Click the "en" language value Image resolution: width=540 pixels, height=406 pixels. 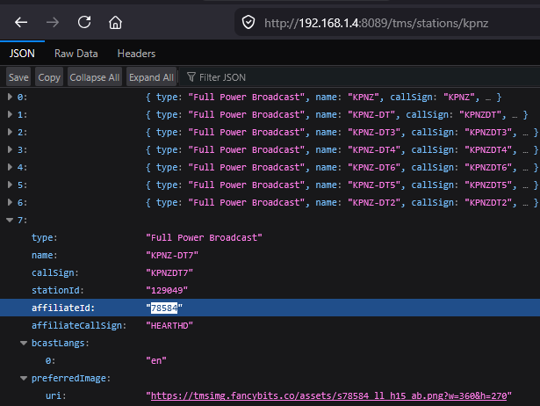tap(156, 360)
